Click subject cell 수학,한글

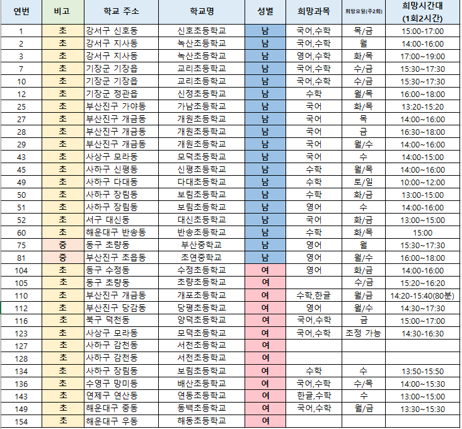click(314, 295)
